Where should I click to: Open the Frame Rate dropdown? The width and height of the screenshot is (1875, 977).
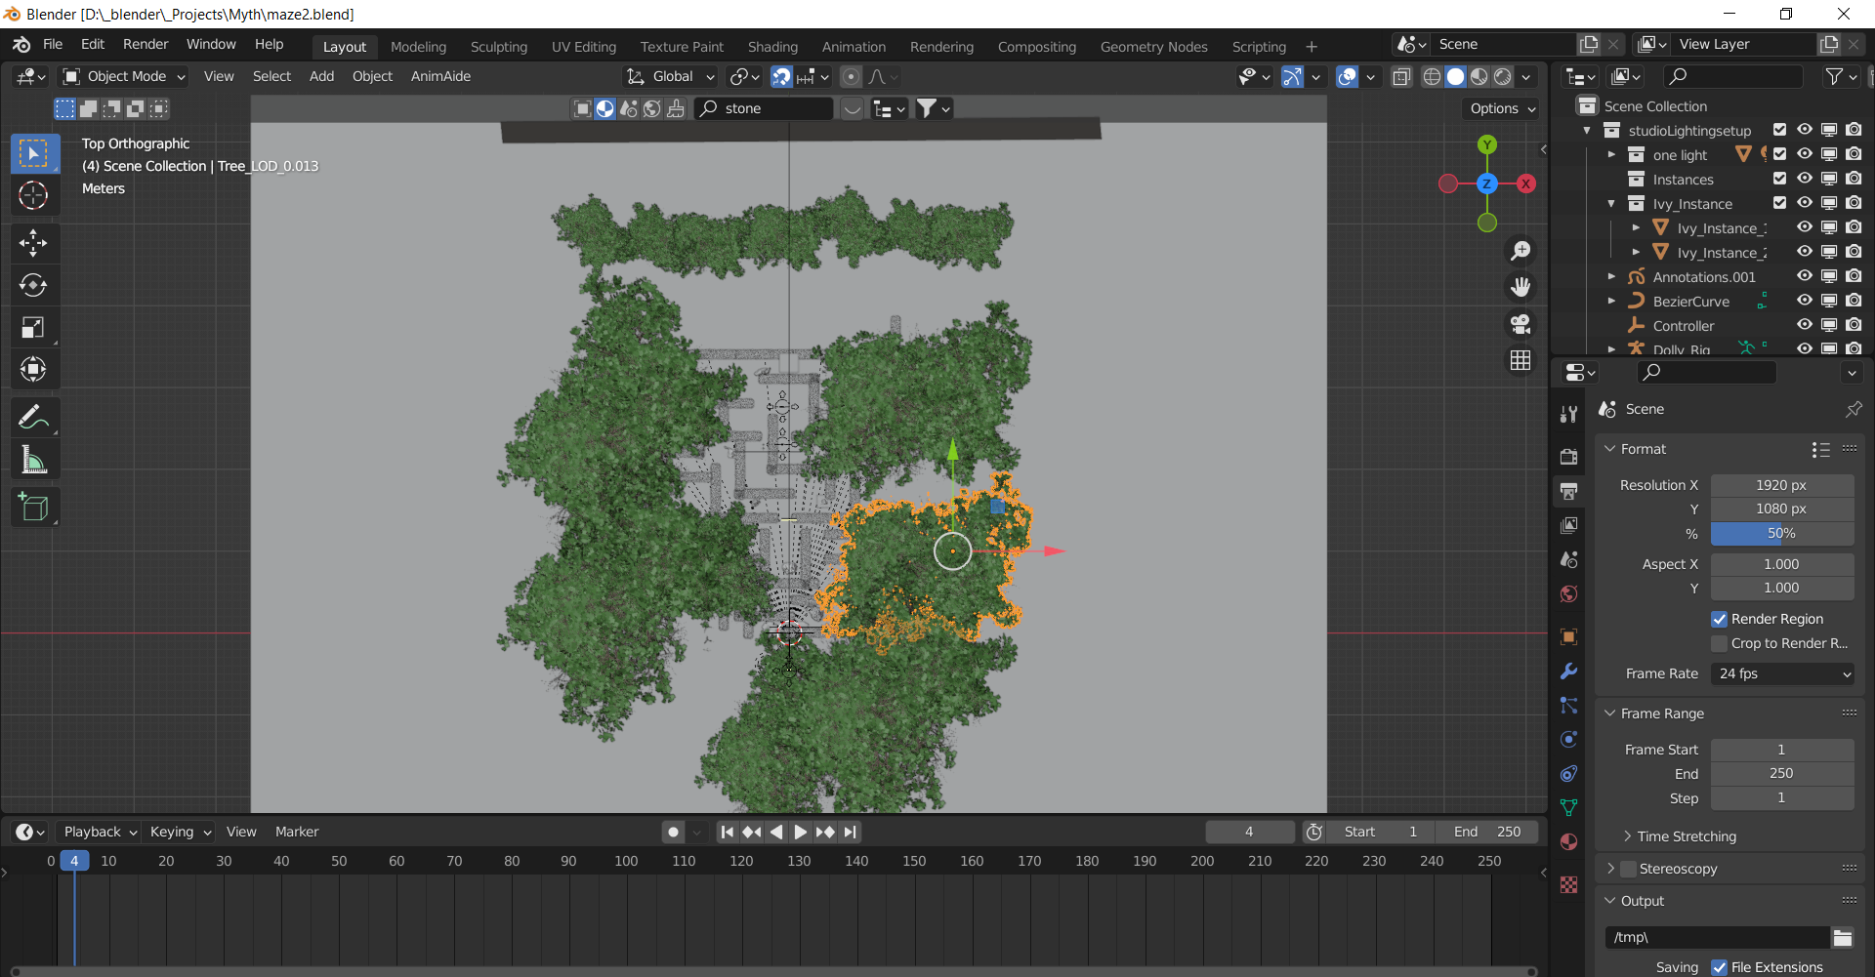(1782, 673)
